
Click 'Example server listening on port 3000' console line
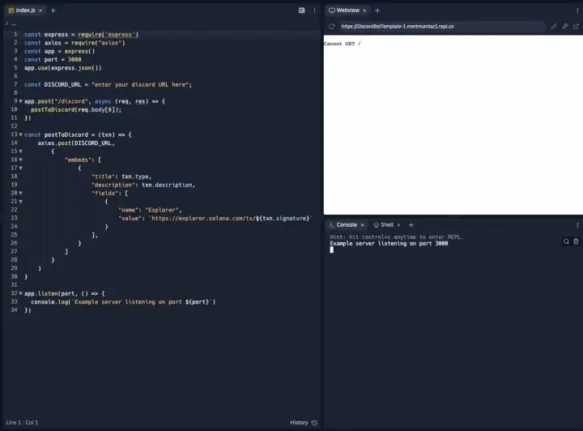pos(389,244)
